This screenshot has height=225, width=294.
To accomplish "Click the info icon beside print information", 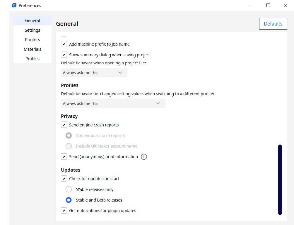I will 144,157.
